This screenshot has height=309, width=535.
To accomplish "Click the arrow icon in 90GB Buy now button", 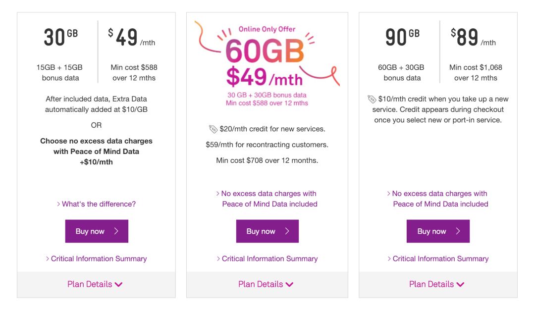I will tap(458, 231).
